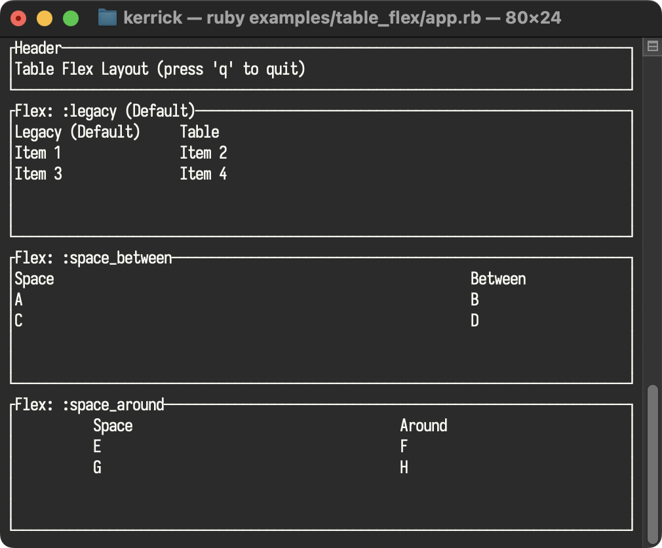Click the 'Space' header above cell A
Image resolution: width=662 pixels, height=548 pixels.
[34, 279]
